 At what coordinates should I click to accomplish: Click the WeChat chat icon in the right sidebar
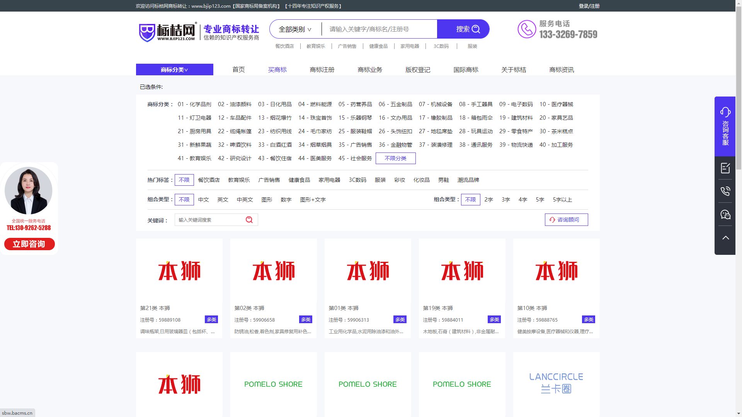point(725,214)
